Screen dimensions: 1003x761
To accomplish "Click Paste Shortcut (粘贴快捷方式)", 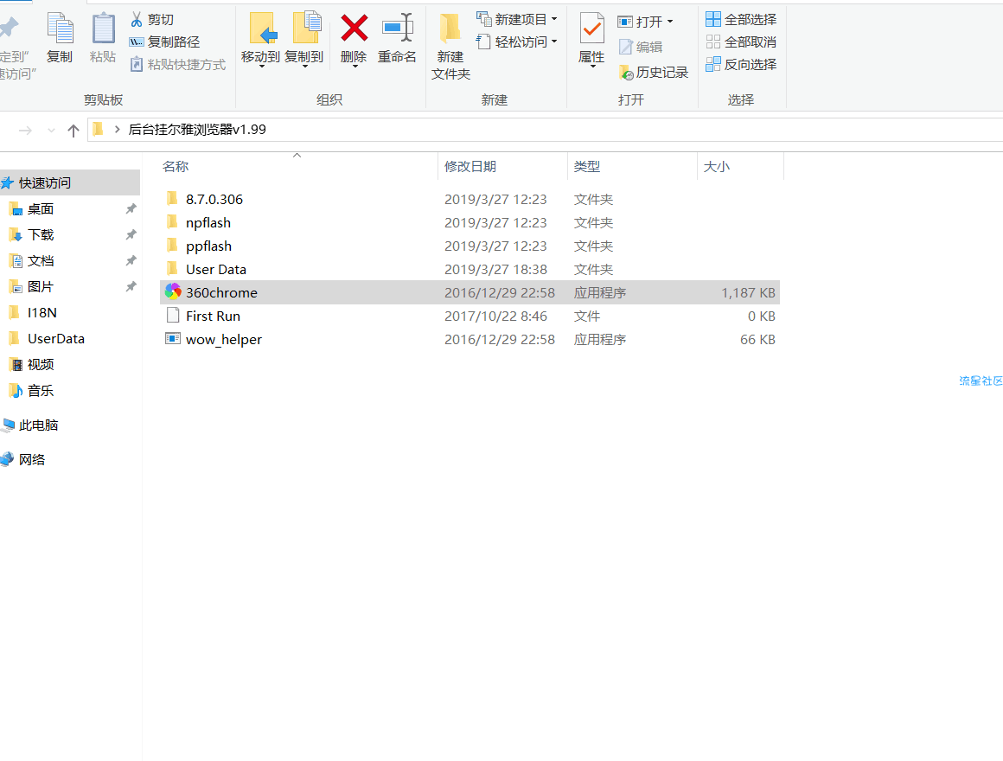I will pos(178,65).
